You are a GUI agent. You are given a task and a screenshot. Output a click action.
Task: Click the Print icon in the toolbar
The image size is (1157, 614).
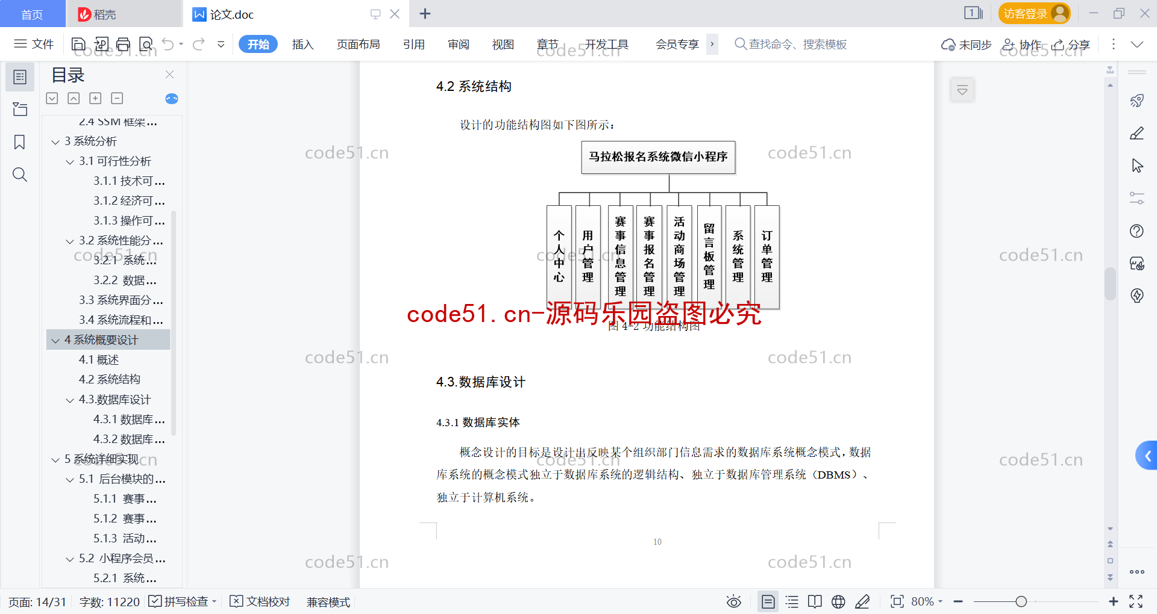pos(123,44)
